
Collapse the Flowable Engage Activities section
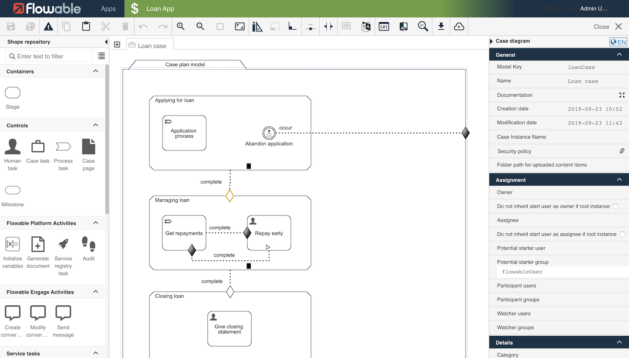(x=95, y=292)
